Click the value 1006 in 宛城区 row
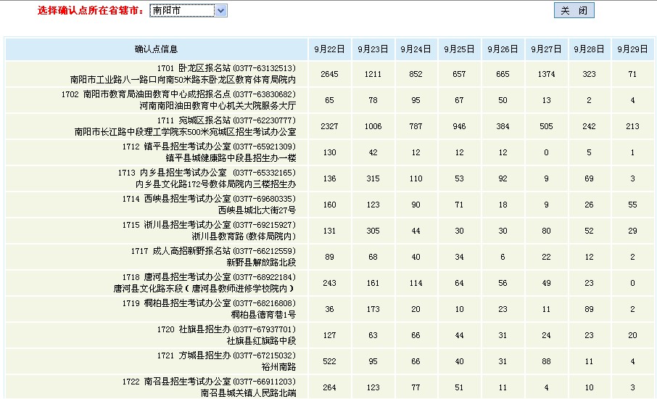Image resolution: width=657 pixels, height=399 pixels. (373, 126)
